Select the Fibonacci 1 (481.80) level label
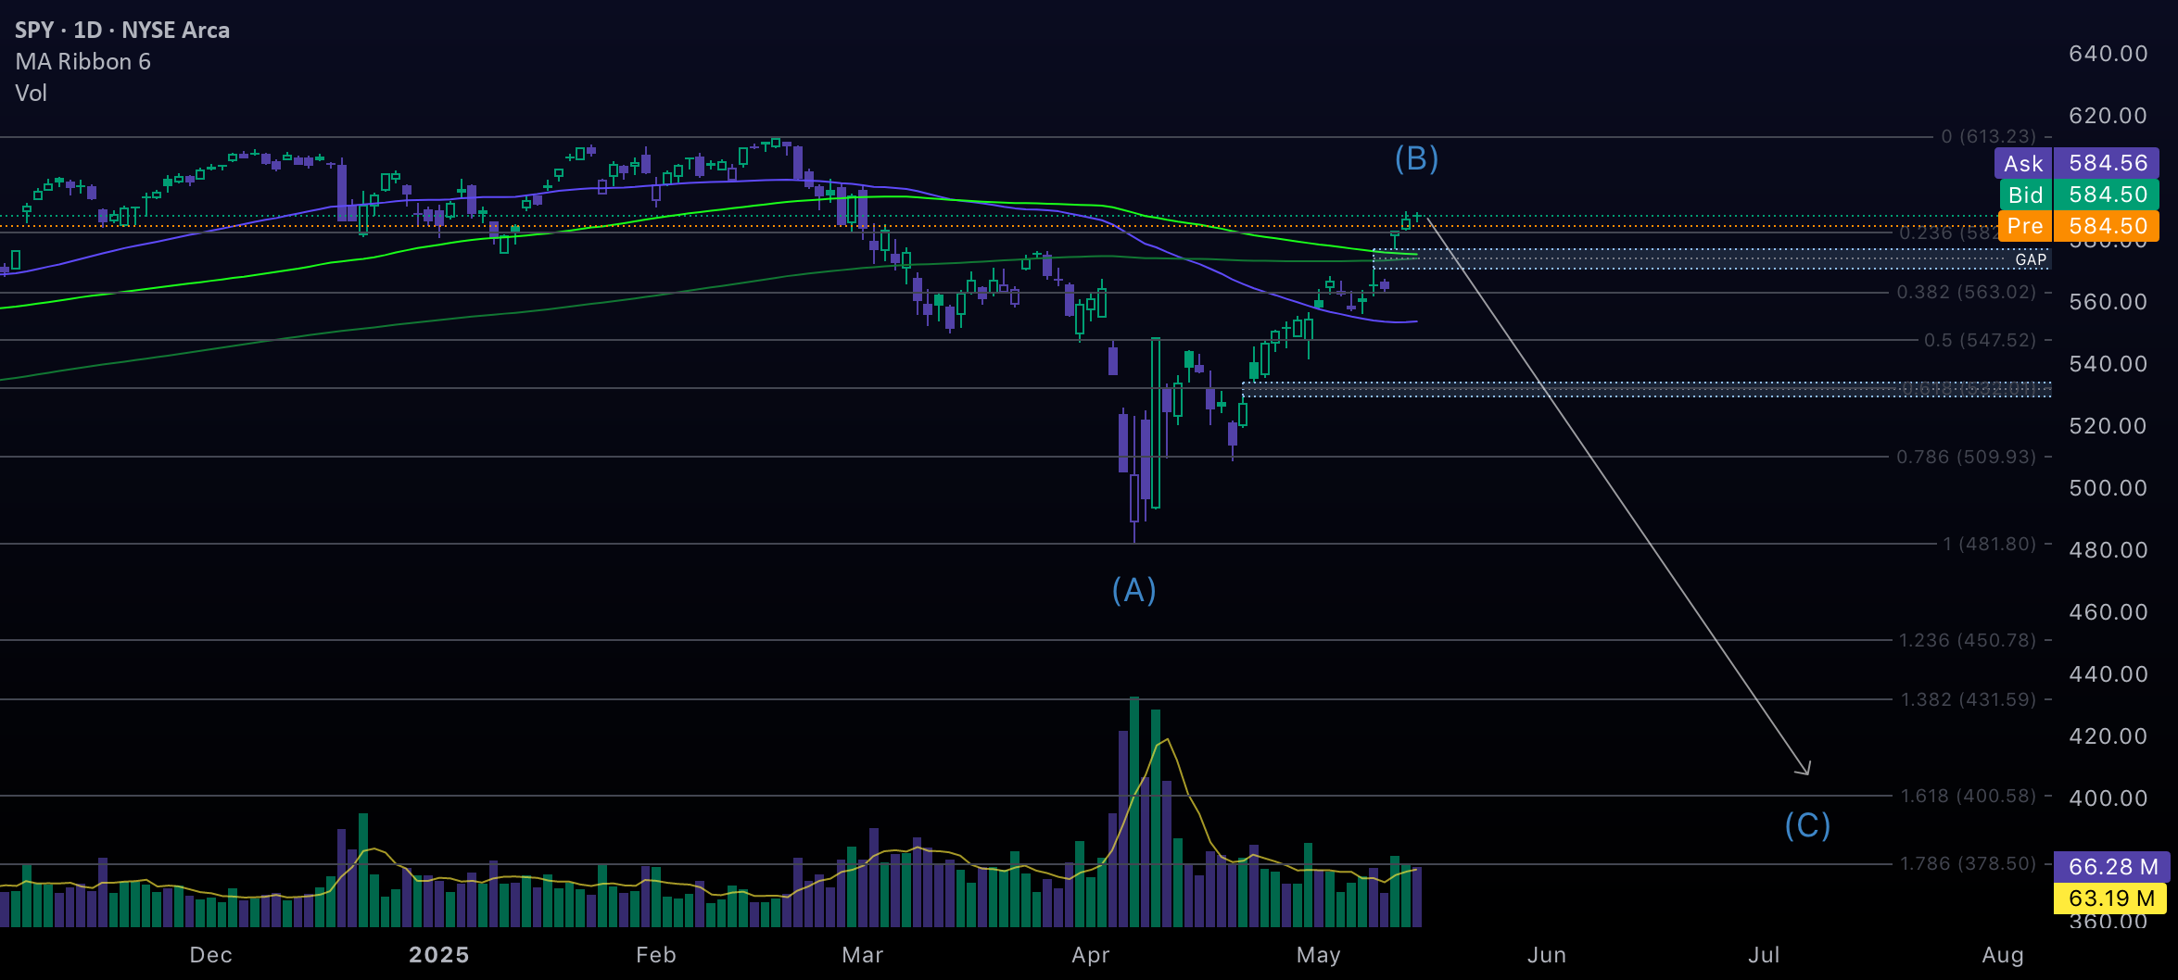 click(x=1989, y=545)
